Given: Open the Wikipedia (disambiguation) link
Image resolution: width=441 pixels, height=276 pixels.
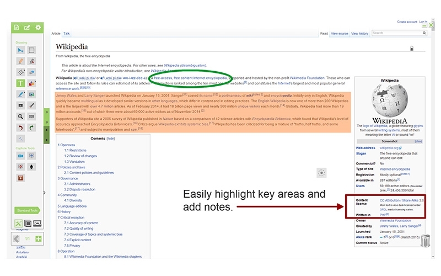Looking at the screenshot, I should 185,65.
